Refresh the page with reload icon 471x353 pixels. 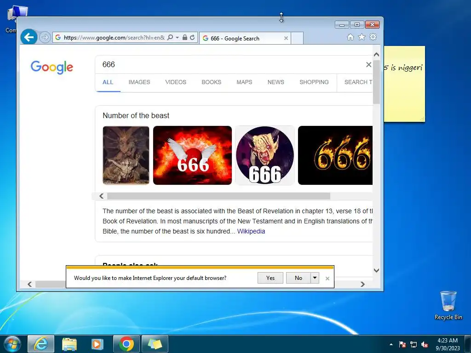coord(192,38)
